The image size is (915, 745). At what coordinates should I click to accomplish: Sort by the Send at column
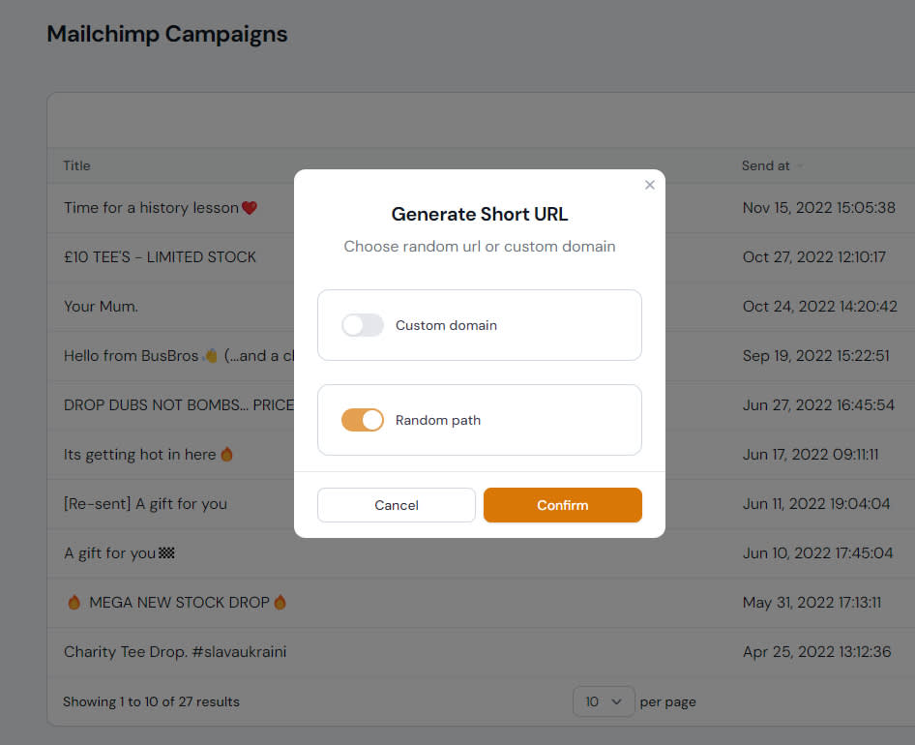(x=765, y=165)
